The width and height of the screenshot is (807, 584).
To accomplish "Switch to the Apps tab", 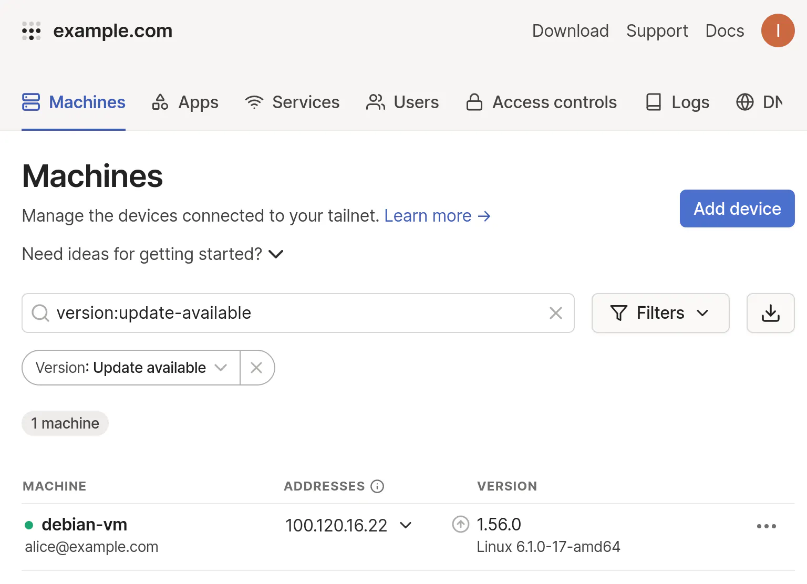I will click(x=185, y=102).
